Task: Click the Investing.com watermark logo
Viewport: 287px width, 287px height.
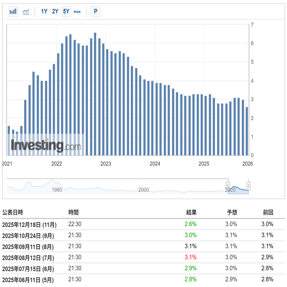Action: [46, 145]
